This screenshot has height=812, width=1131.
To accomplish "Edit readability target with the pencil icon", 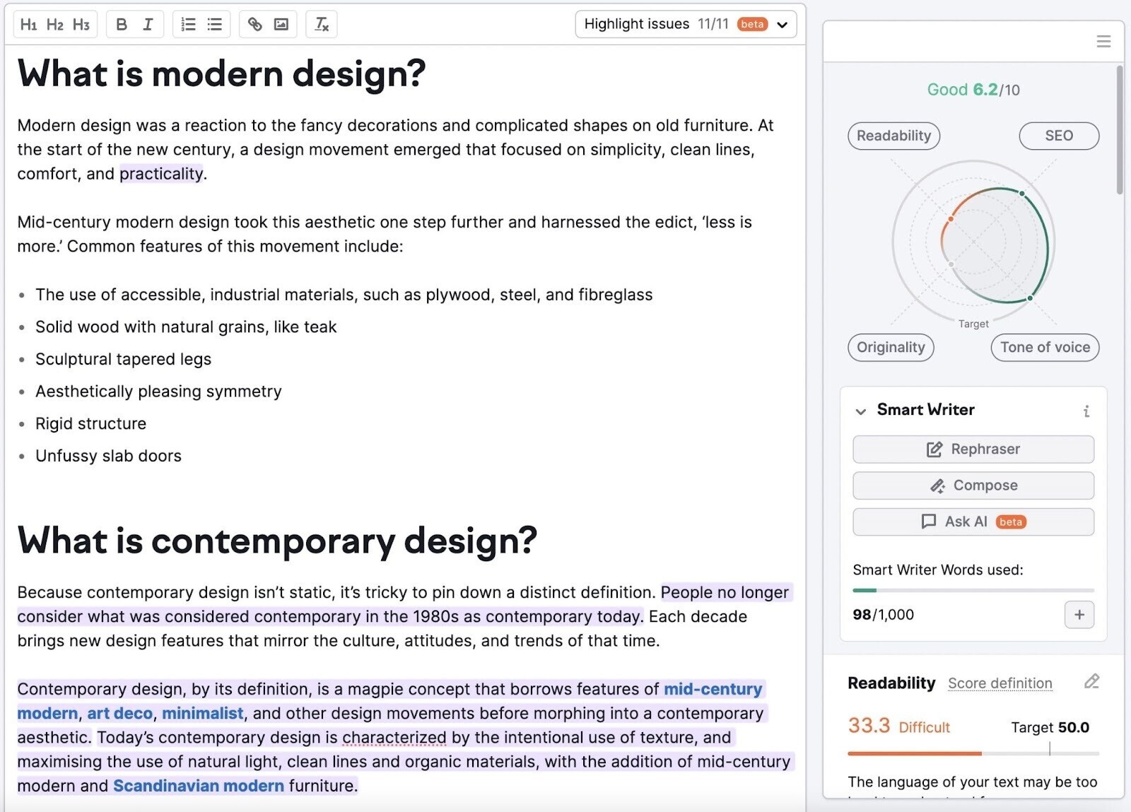I will [x=1091, y=682].
